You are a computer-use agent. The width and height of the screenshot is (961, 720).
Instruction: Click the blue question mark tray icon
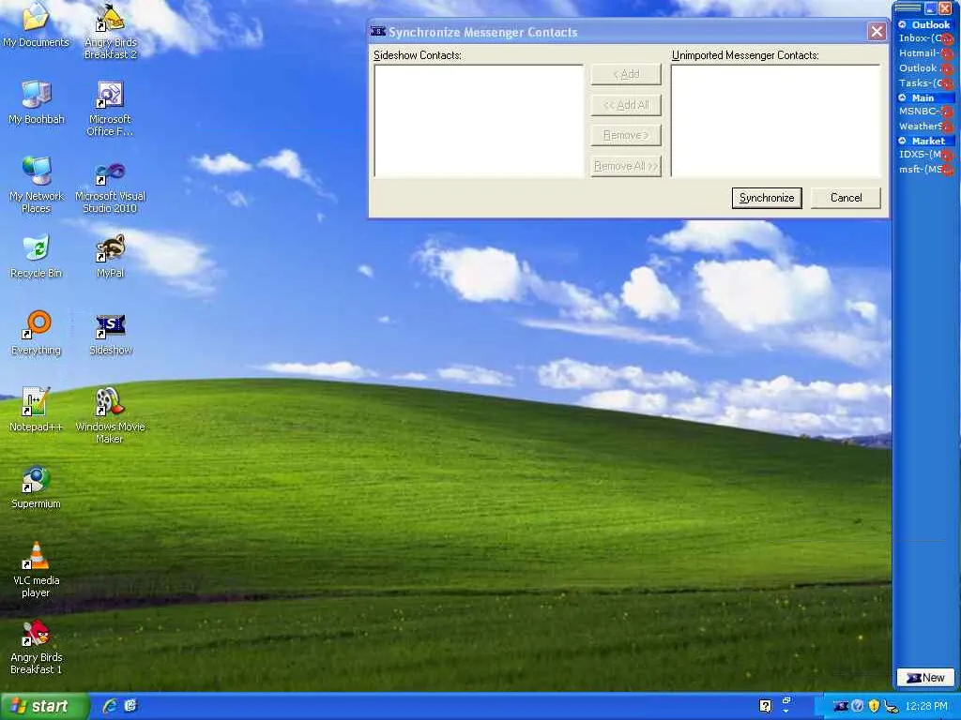pos(858,706)
